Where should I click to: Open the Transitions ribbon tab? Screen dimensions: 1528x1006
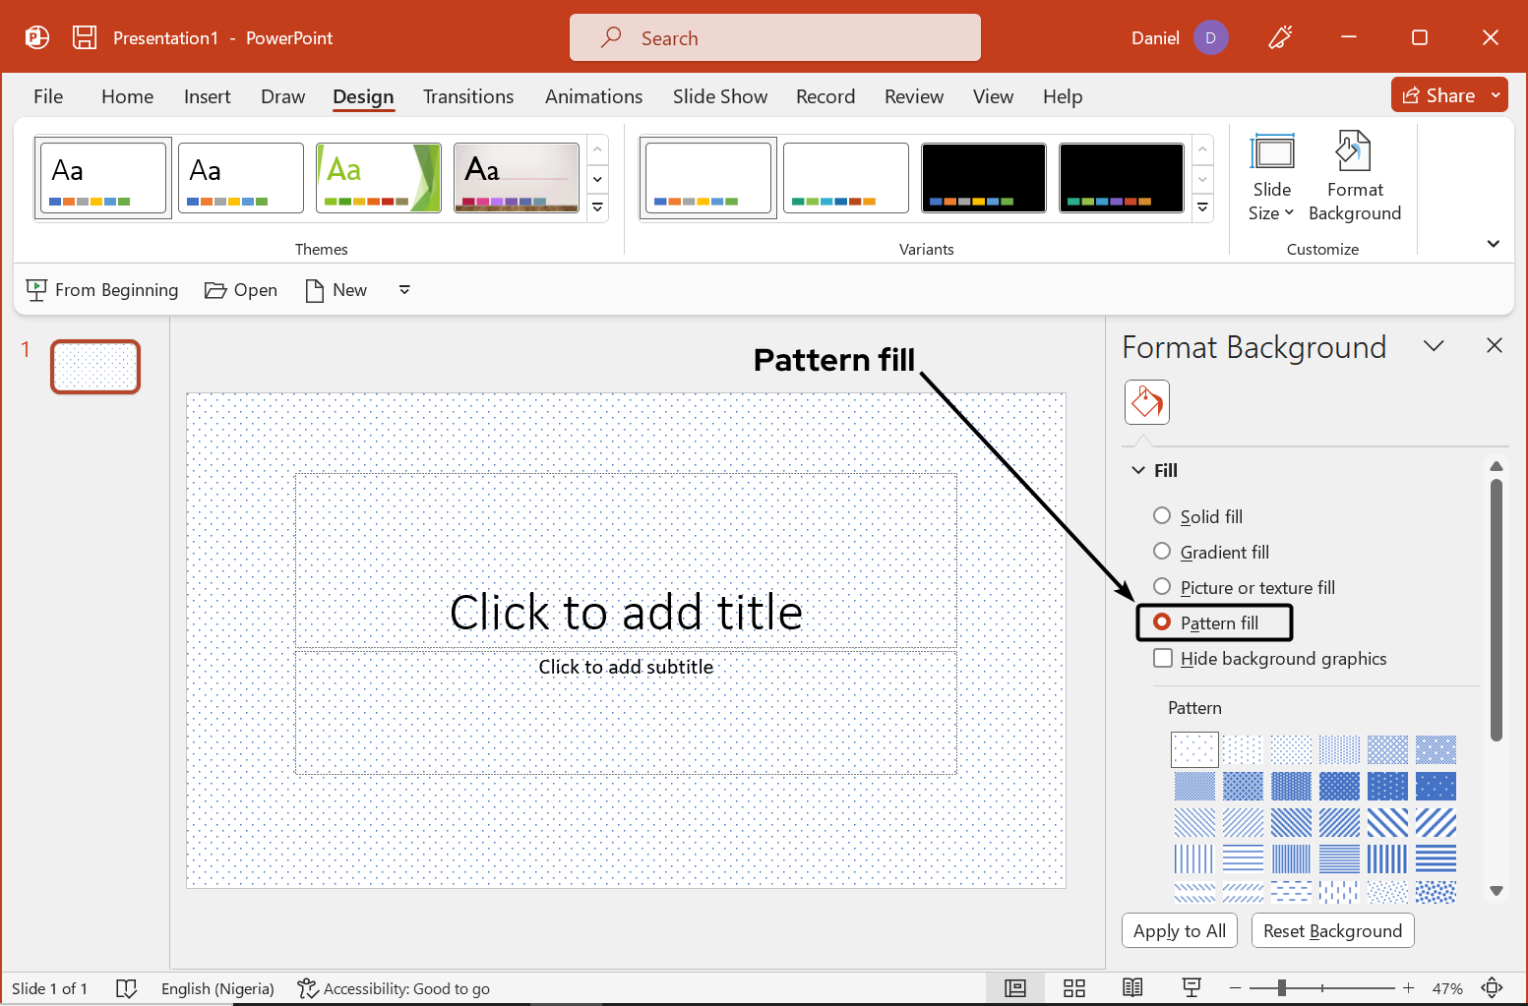pyautogui.click(x=468, y=95)
